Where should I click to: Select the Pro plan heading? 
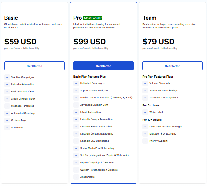pyautogui.click(x=78, y=18)
